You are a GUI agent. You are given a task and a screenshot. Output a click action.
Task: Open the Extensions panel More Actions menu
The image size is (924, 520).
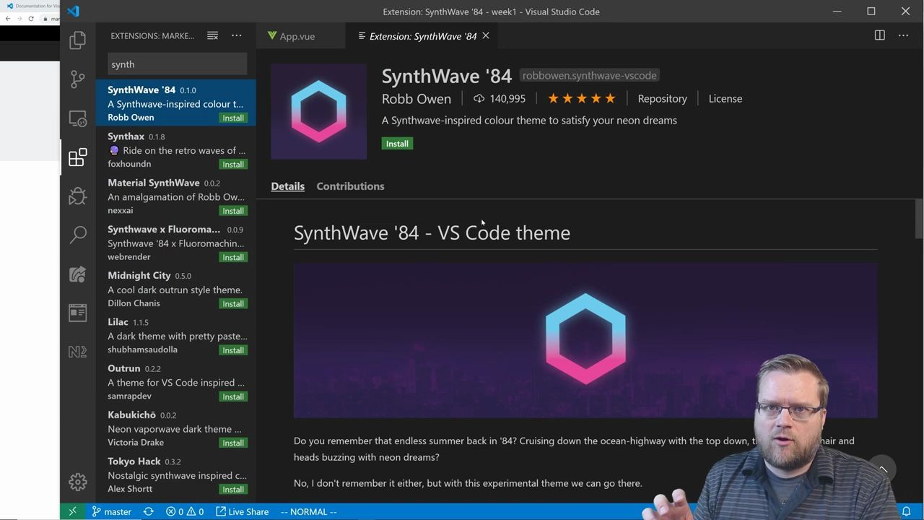236,35
